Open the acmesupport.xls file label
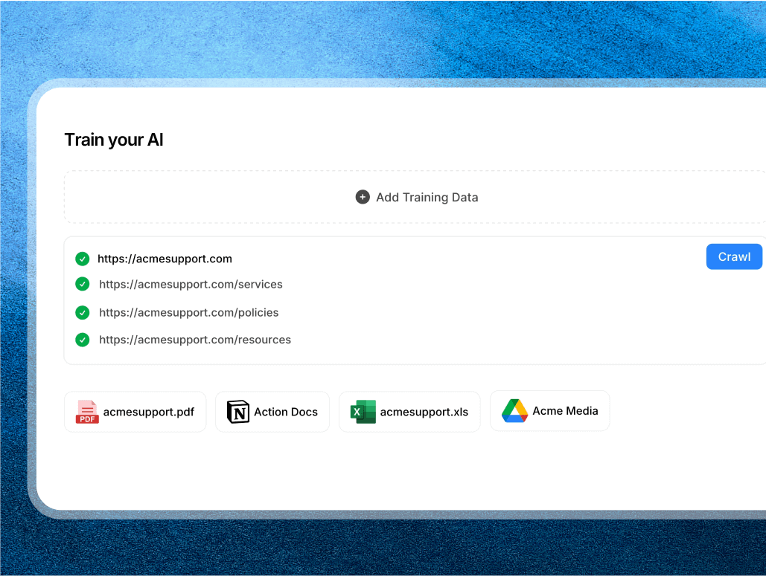 424,412
